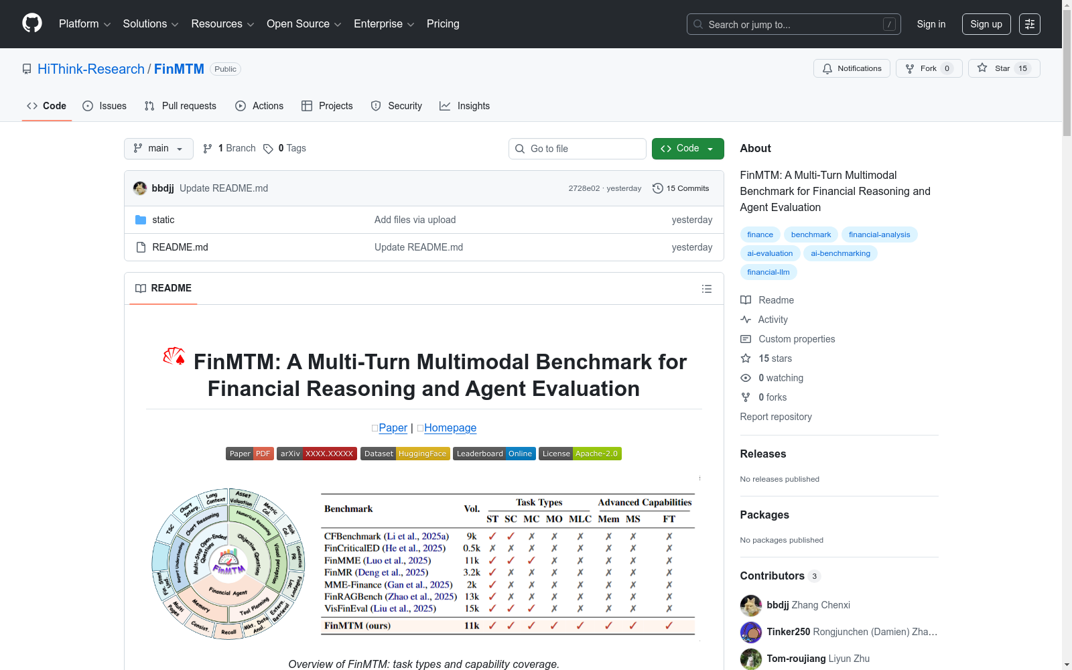
Task: Click Tom-roujiang contributor avatar
Action: [751, 659]
